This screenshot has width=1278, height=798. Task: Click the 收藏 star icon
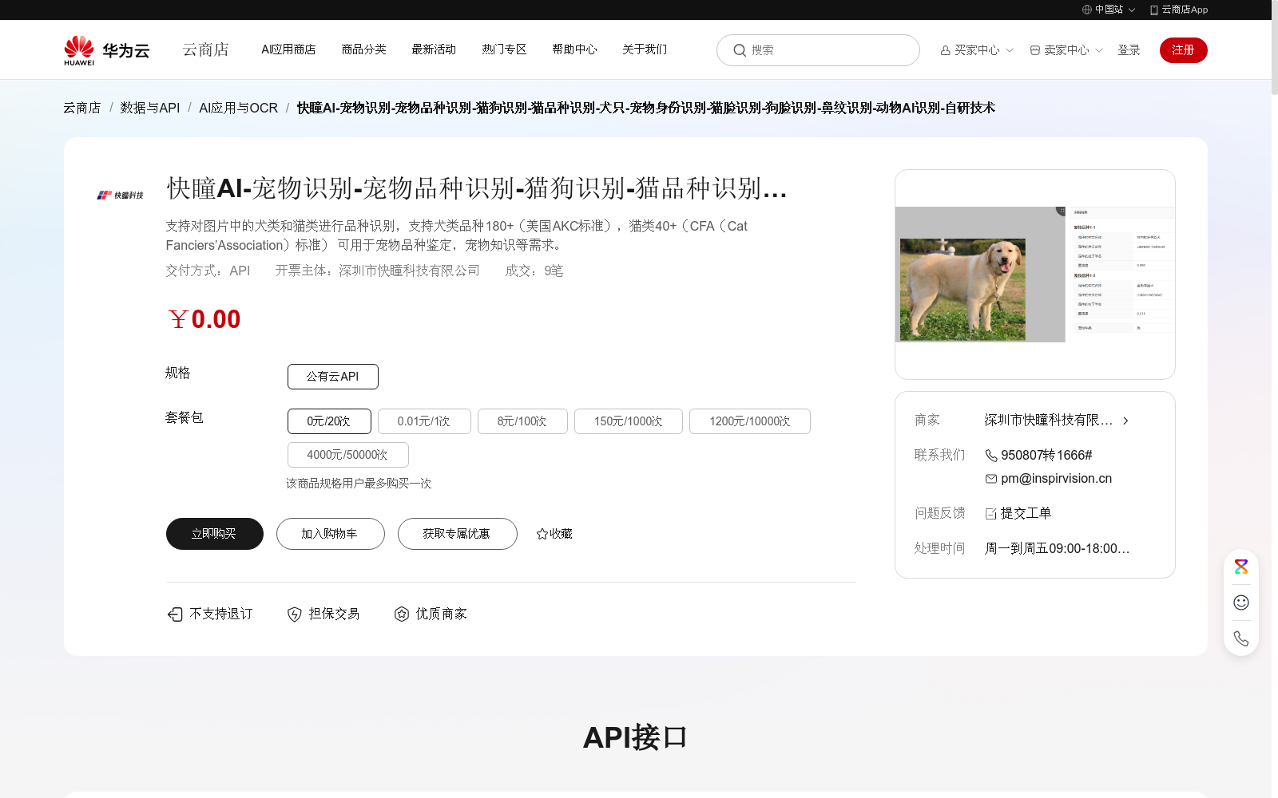[542, 534]
